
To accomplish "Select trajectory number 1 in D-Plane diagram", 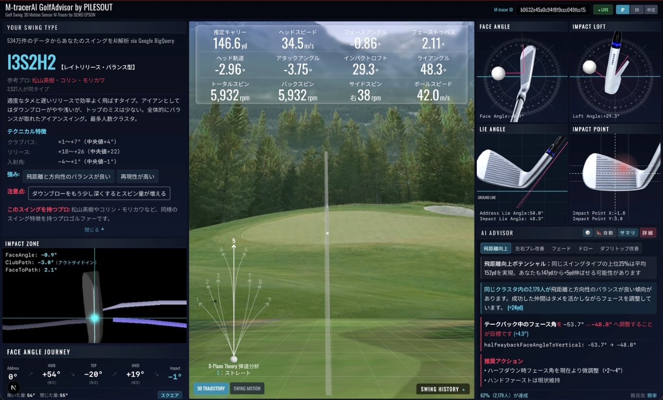I will 198,300.
